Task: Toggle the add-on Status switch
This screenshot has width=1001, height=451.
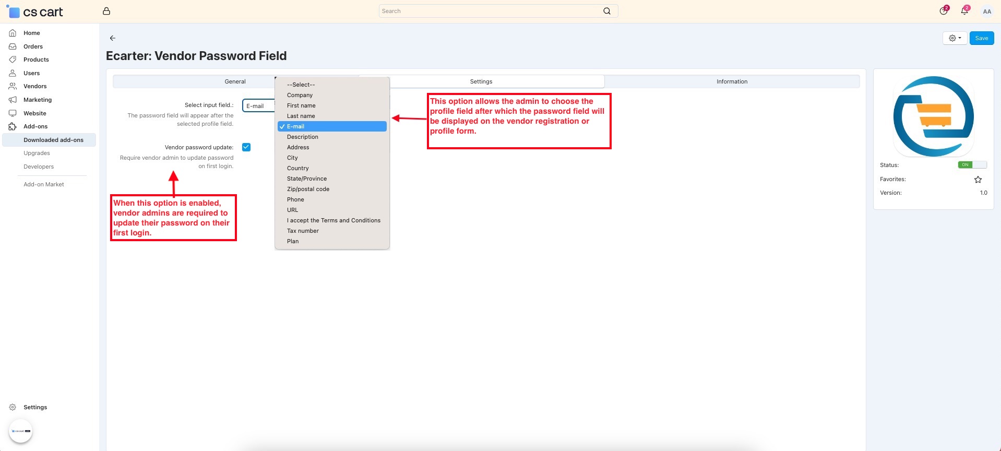Action: [x=972, y=165]
